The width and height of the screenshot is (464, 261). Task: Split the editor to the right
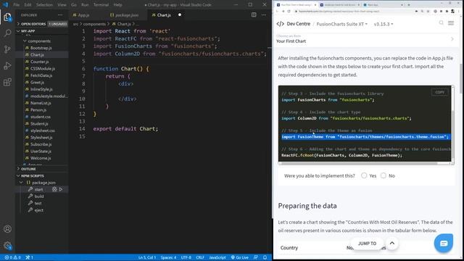[x=254, y=14]
